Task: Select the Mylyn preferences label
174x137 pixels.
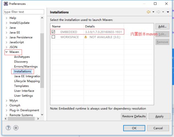Action: tap(14, 101)
